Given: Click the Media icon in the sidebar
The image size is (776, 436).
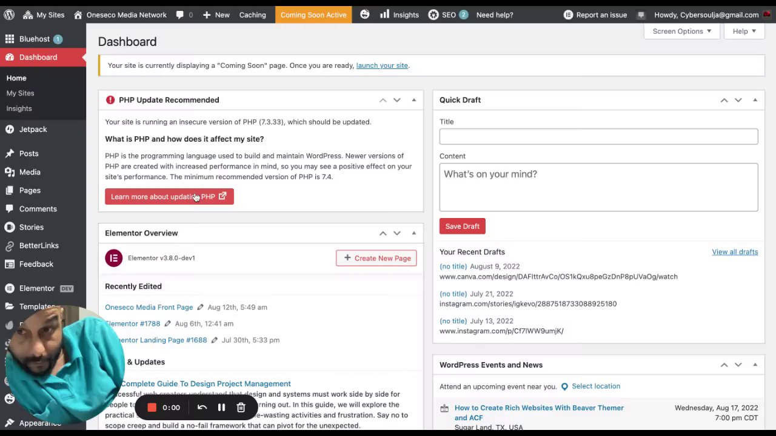Looking at the screenshot, I should [x=10, y=172].
